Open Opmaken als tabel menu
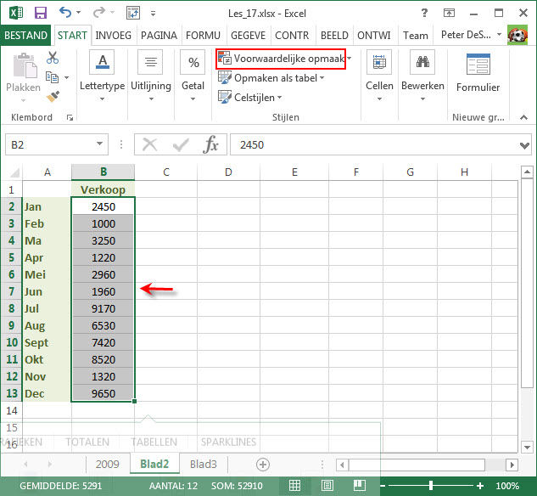The width and height of the screenshot is (537, 496). pyautogui.click(x=271, y=78)
